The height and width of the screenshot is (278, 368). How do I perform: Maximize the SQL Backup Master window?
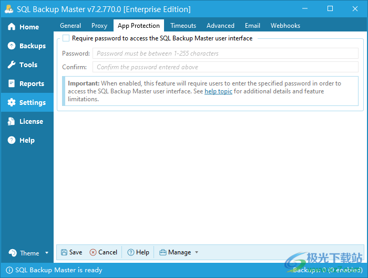tap(330, 9)
